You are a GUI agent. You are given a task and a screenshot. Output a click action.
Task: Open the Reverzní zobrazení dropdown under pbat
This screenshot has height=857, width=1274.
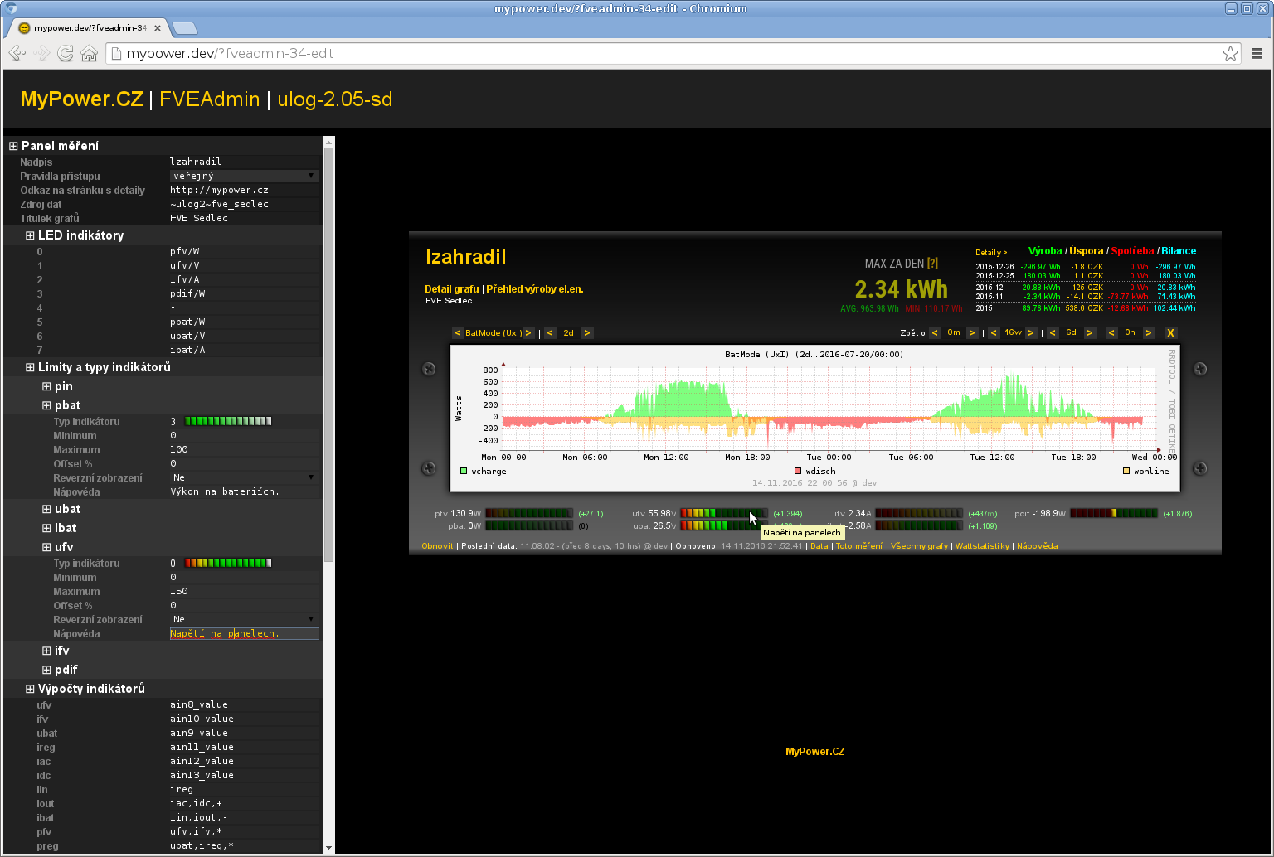pos(243,477)
